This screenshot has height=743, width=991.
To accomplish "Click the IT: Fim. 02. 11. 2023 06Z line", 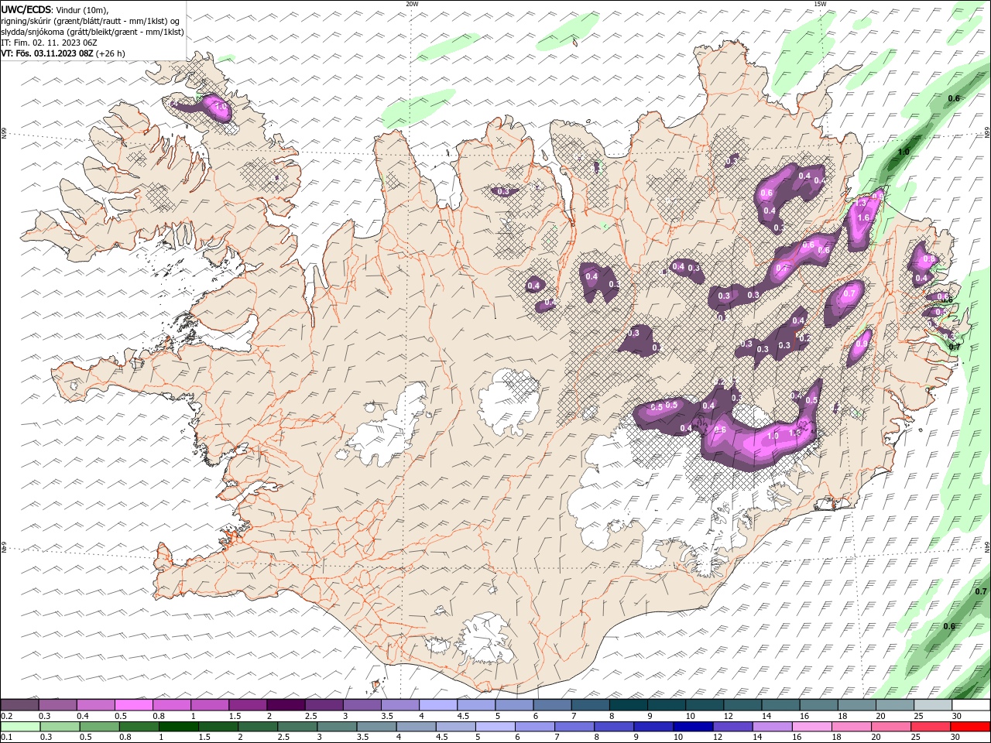I will [49, 43].
